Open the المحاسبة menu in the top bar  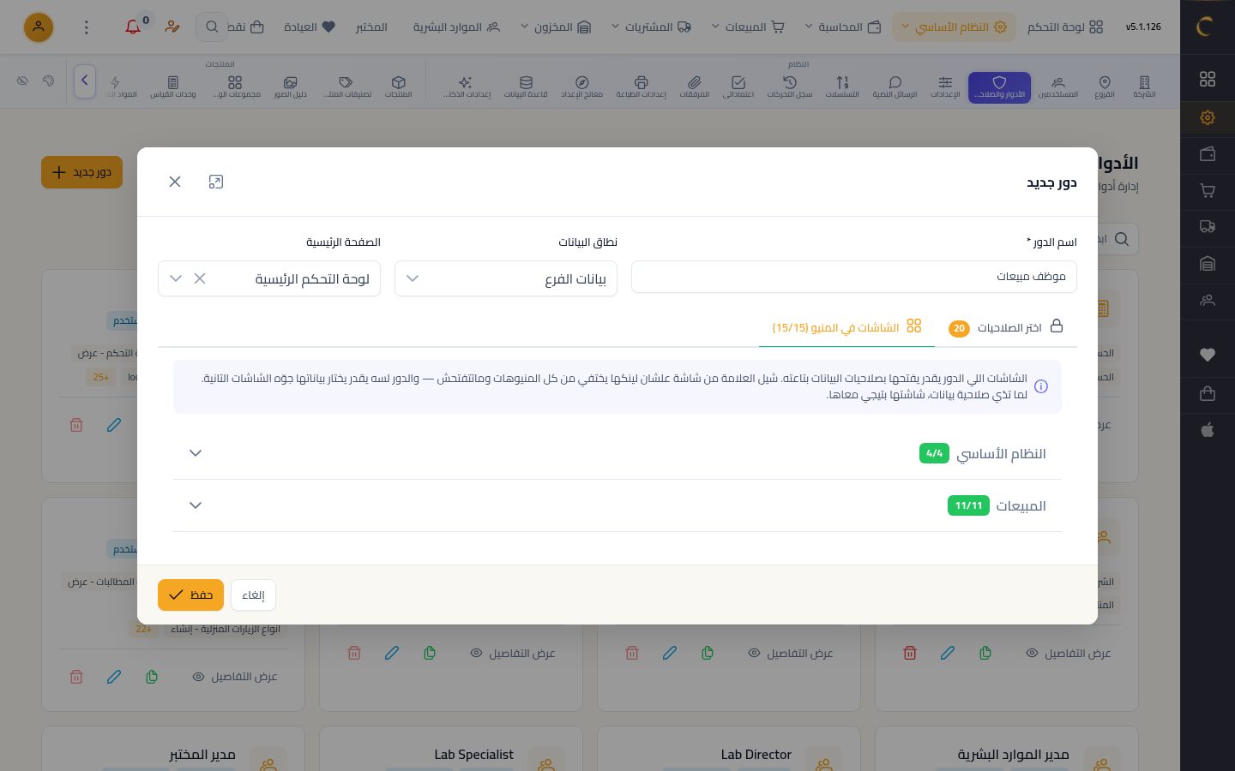pos(842,27)
